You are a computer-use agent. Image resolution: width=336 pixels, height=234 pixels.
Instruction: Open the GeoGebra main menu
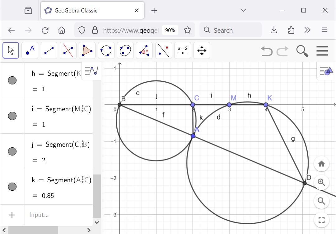(322, 51)
